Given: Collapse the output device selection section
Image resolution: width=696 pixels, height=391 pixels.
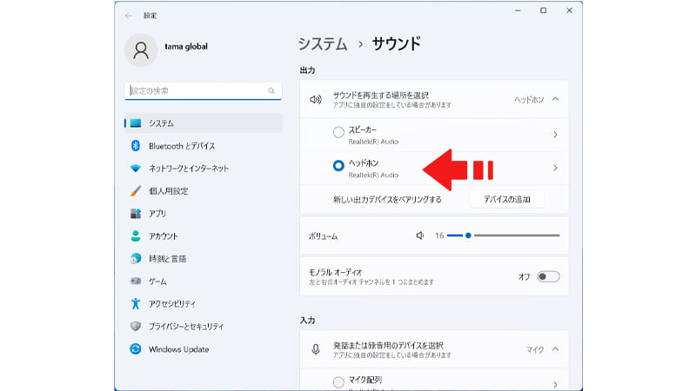Looking at the screenshot, I should [x=555, y=99].
